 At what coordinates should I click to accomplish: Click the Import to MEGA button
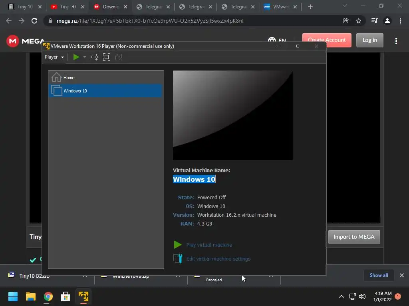pyautogui.click(x=354, y=237)
